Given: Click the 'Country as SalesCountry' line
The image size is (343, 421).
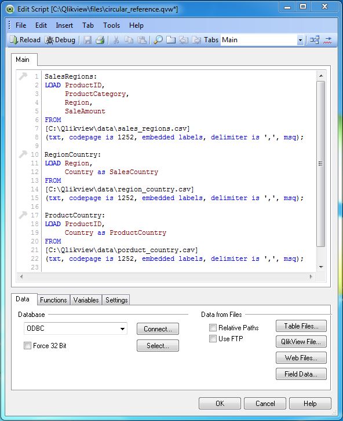Looking at the screenshot, I should click(111, 172).
